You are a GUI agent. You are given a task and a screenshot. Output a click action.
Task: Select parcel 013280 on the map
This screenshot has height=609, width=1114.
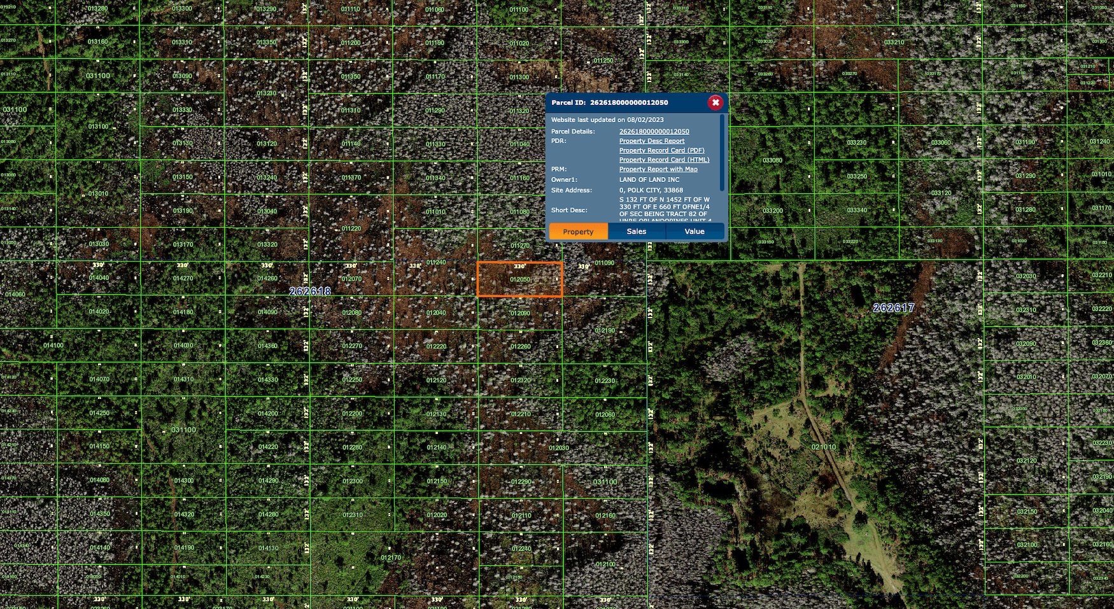pos(97,9)
